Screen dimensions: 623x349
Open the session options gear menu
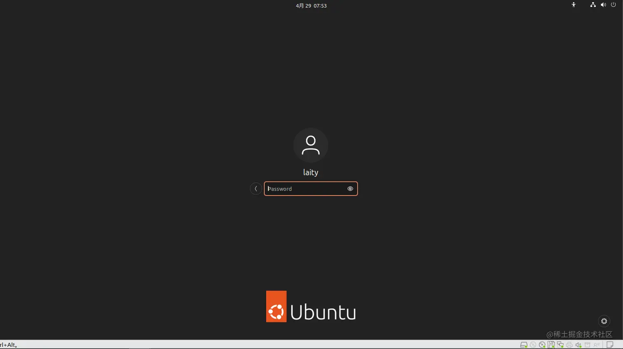pos(604,321)
